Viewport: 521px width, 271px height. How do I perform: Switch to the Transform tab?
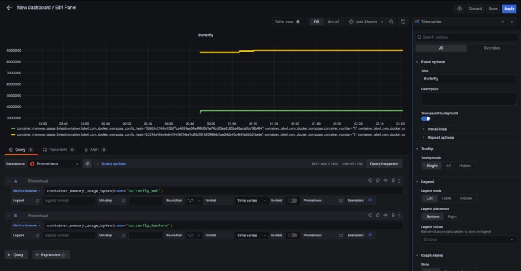pos(58,150)
